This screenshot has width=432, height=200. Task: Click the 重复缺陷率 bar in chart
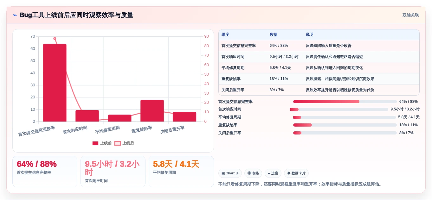coord(152,111)
